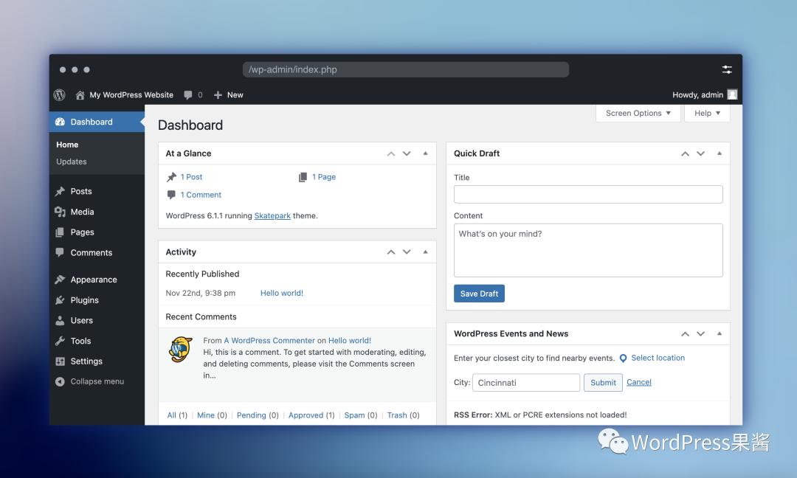Focus the Quick Draft Title field

pos(588,194)
